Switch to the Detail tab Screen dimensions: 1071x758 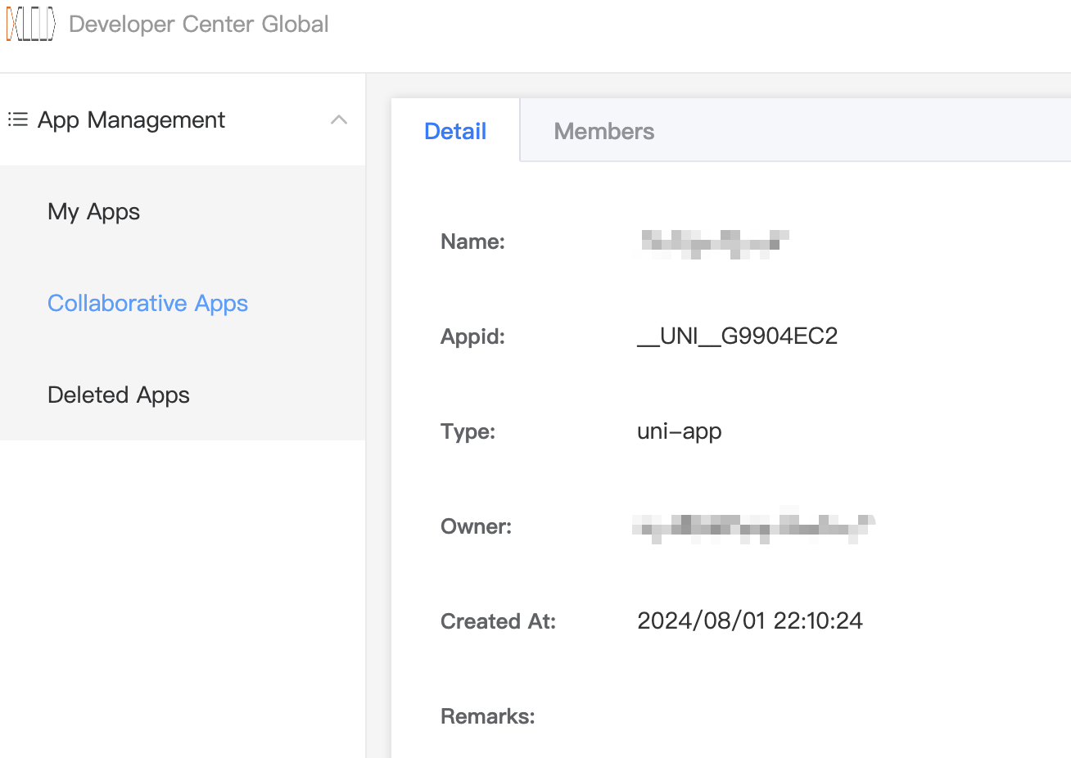pyautogui.click(x=455, y=131)
